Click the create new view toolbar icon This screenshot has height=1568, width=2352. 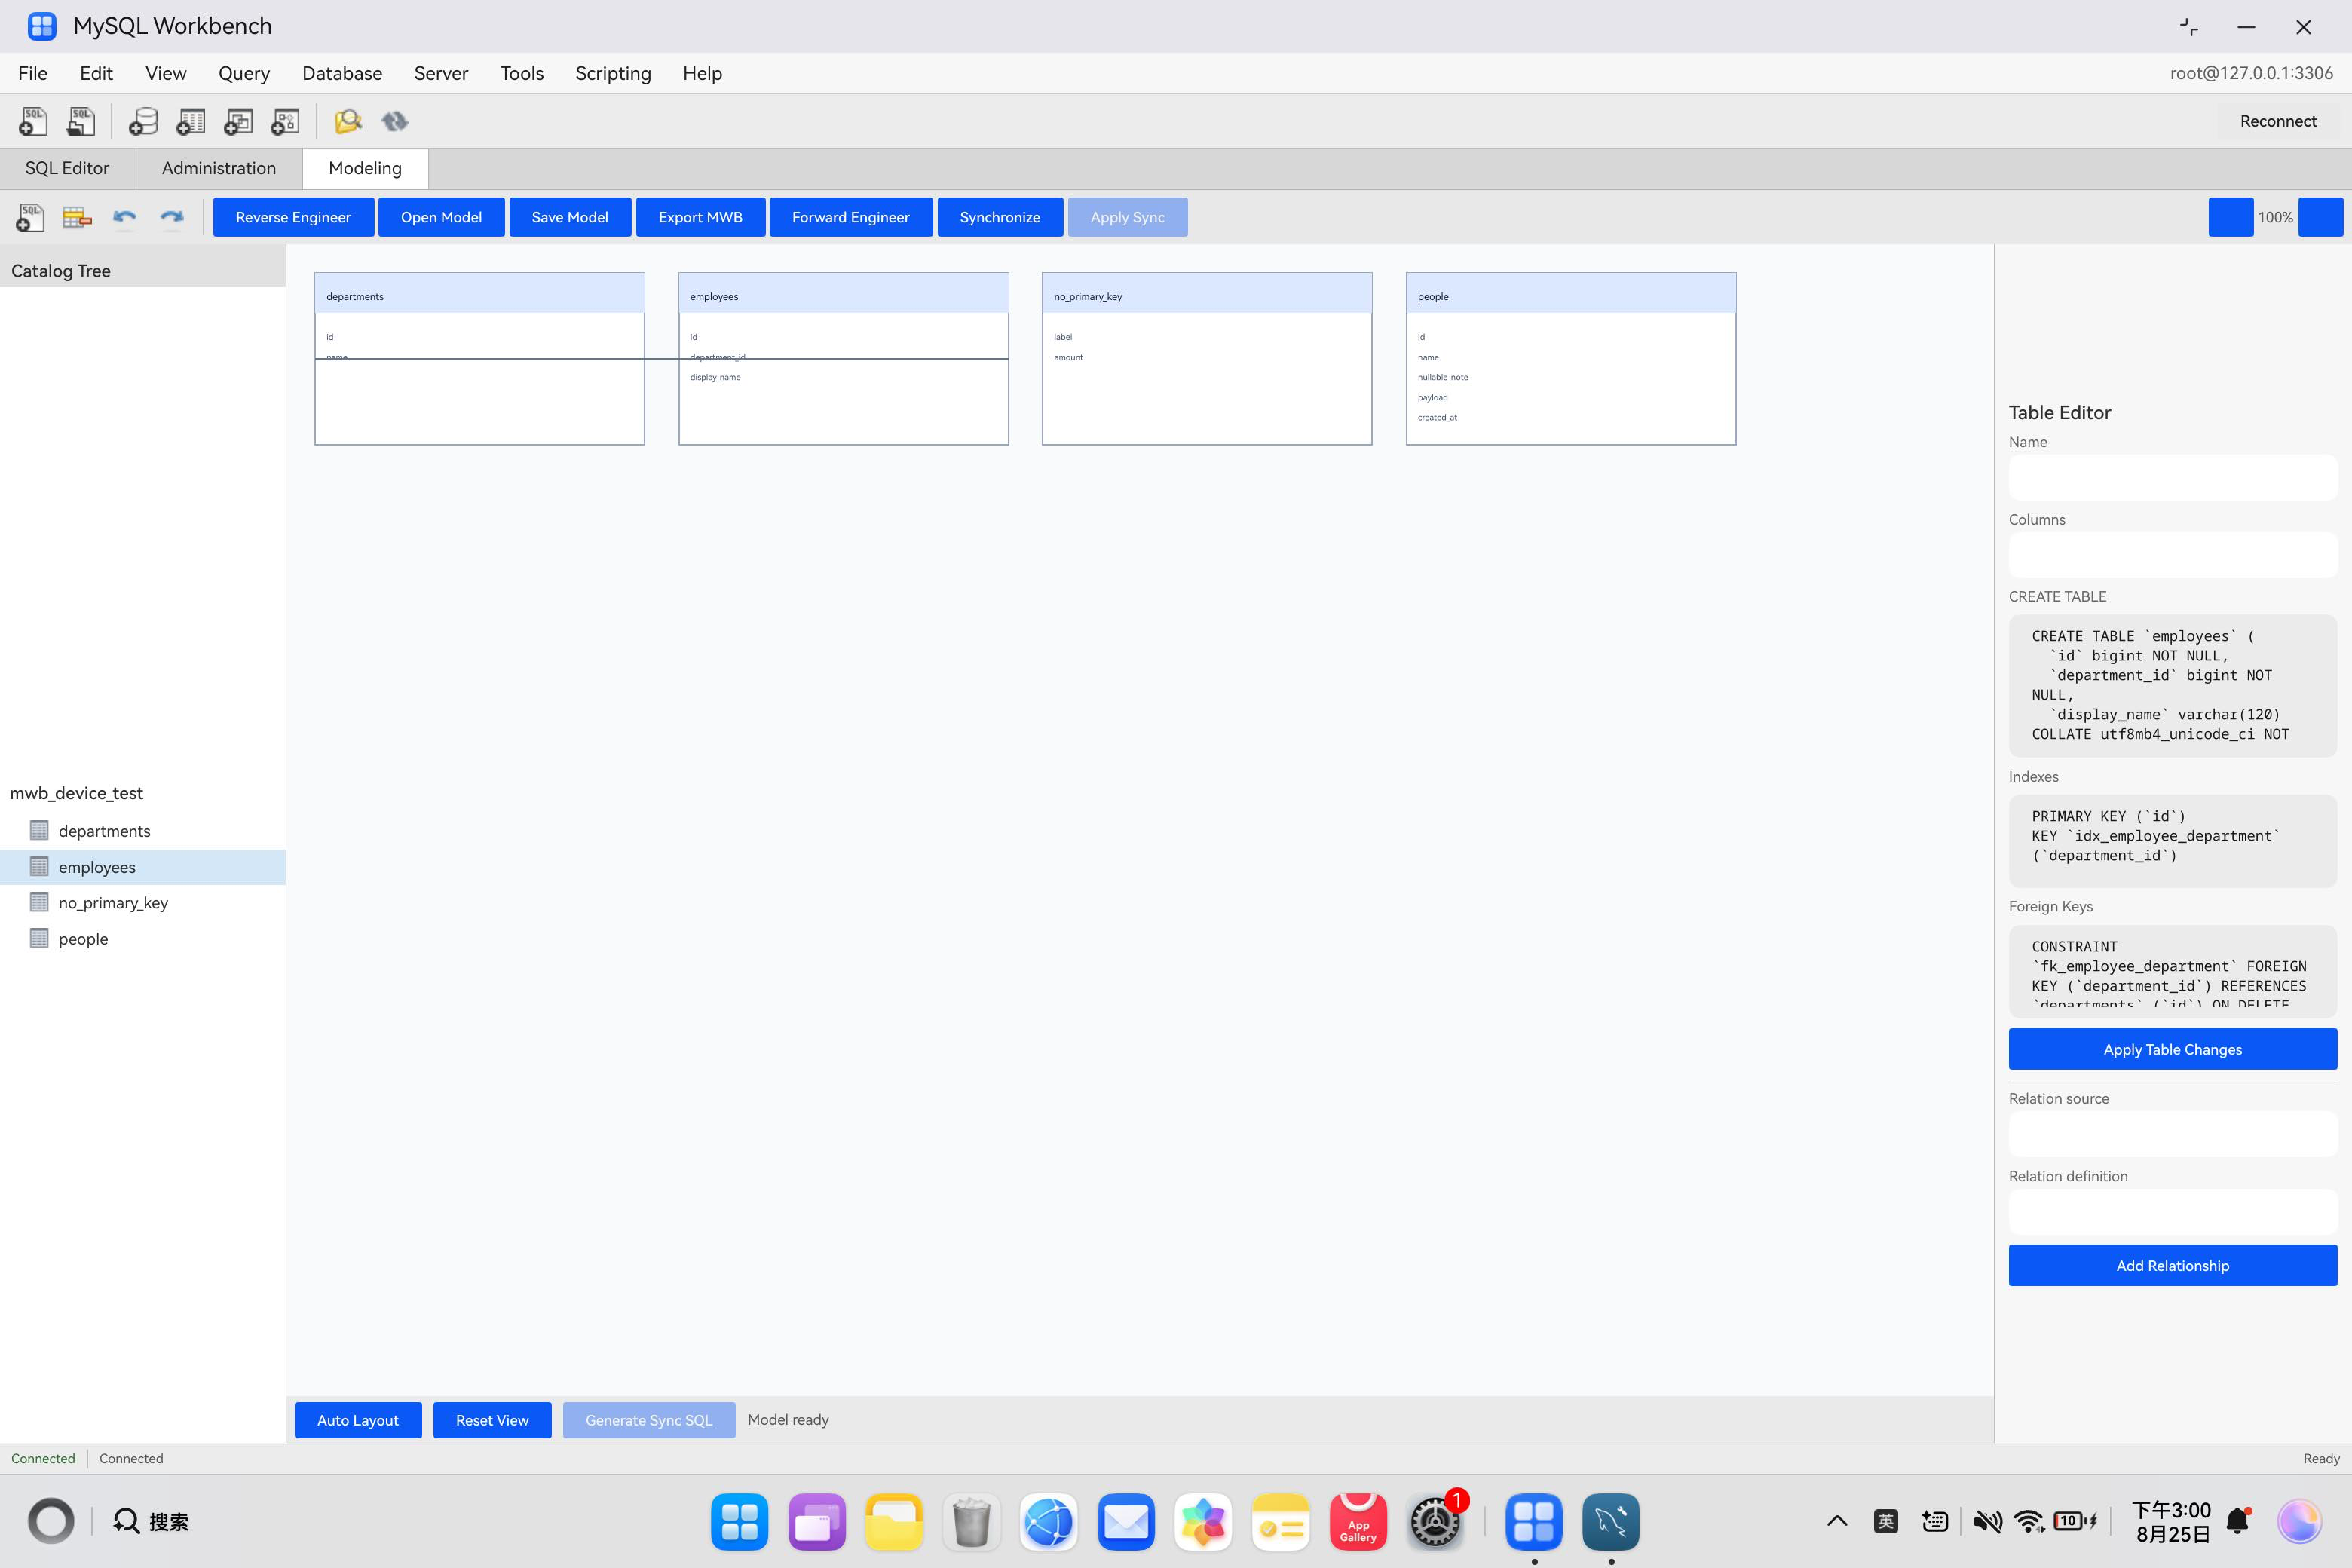pos(238,121)
